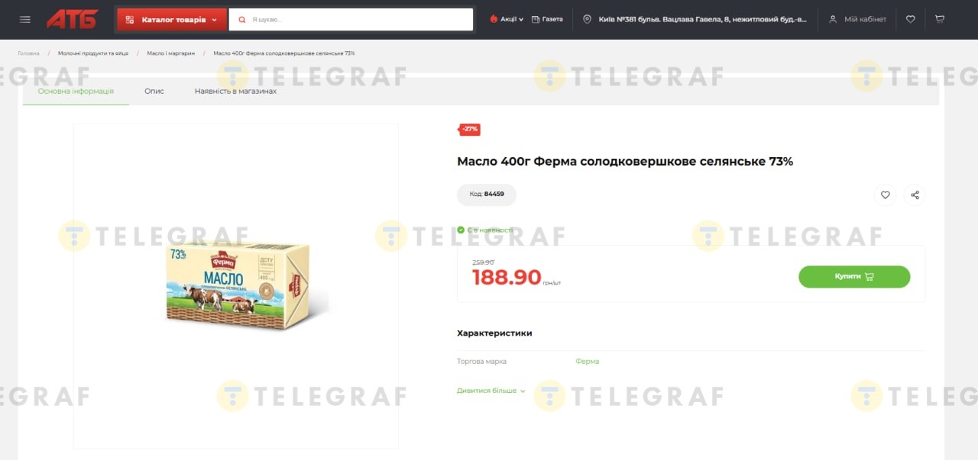Open favorites heart icon in header

[910, 19]
